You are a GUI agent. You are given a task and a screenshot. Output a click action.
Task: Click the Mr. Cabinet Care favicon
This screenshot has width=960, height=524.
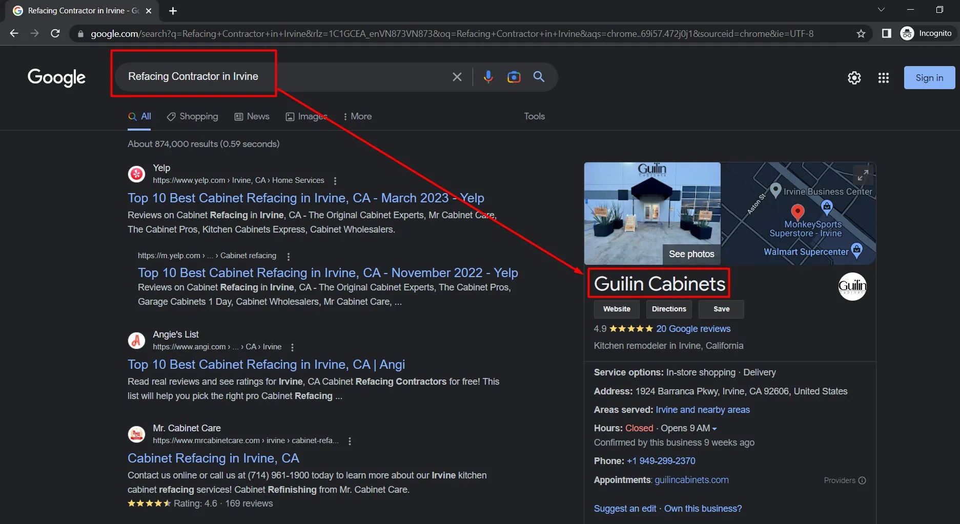click(x=136, y=434)
